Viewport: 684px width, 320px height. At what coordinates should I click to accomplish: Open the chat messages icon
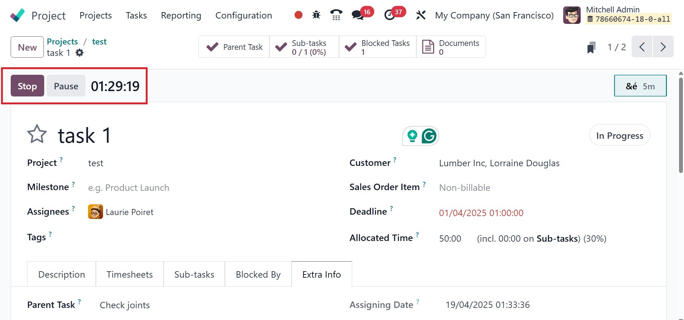tap(358, 15)
